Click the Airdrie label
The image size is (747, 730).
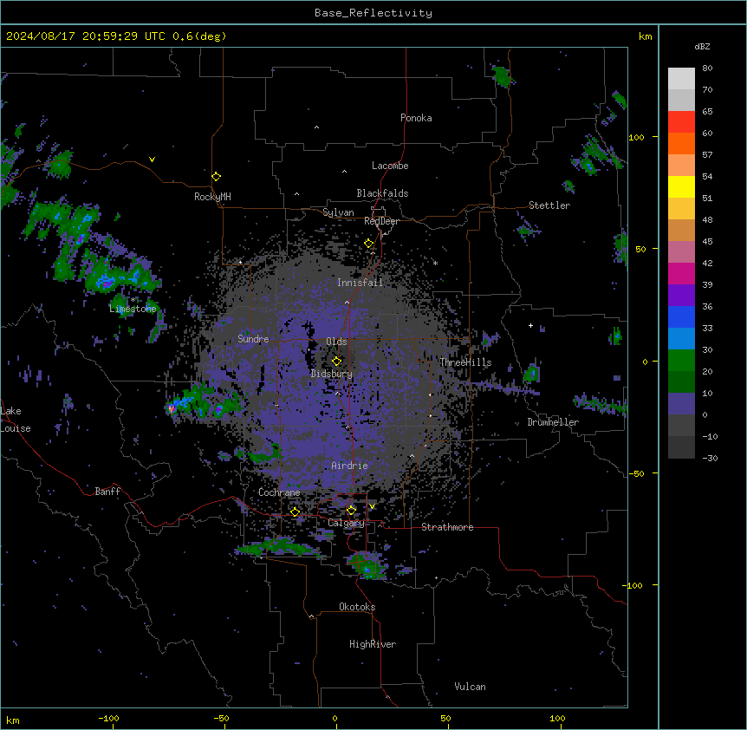[349, 466]
